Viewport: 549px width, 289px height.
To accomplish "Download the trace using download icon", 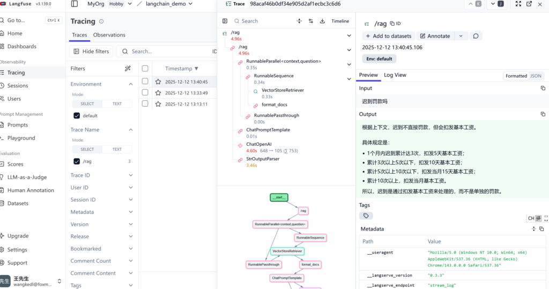I will coord(322,21).
